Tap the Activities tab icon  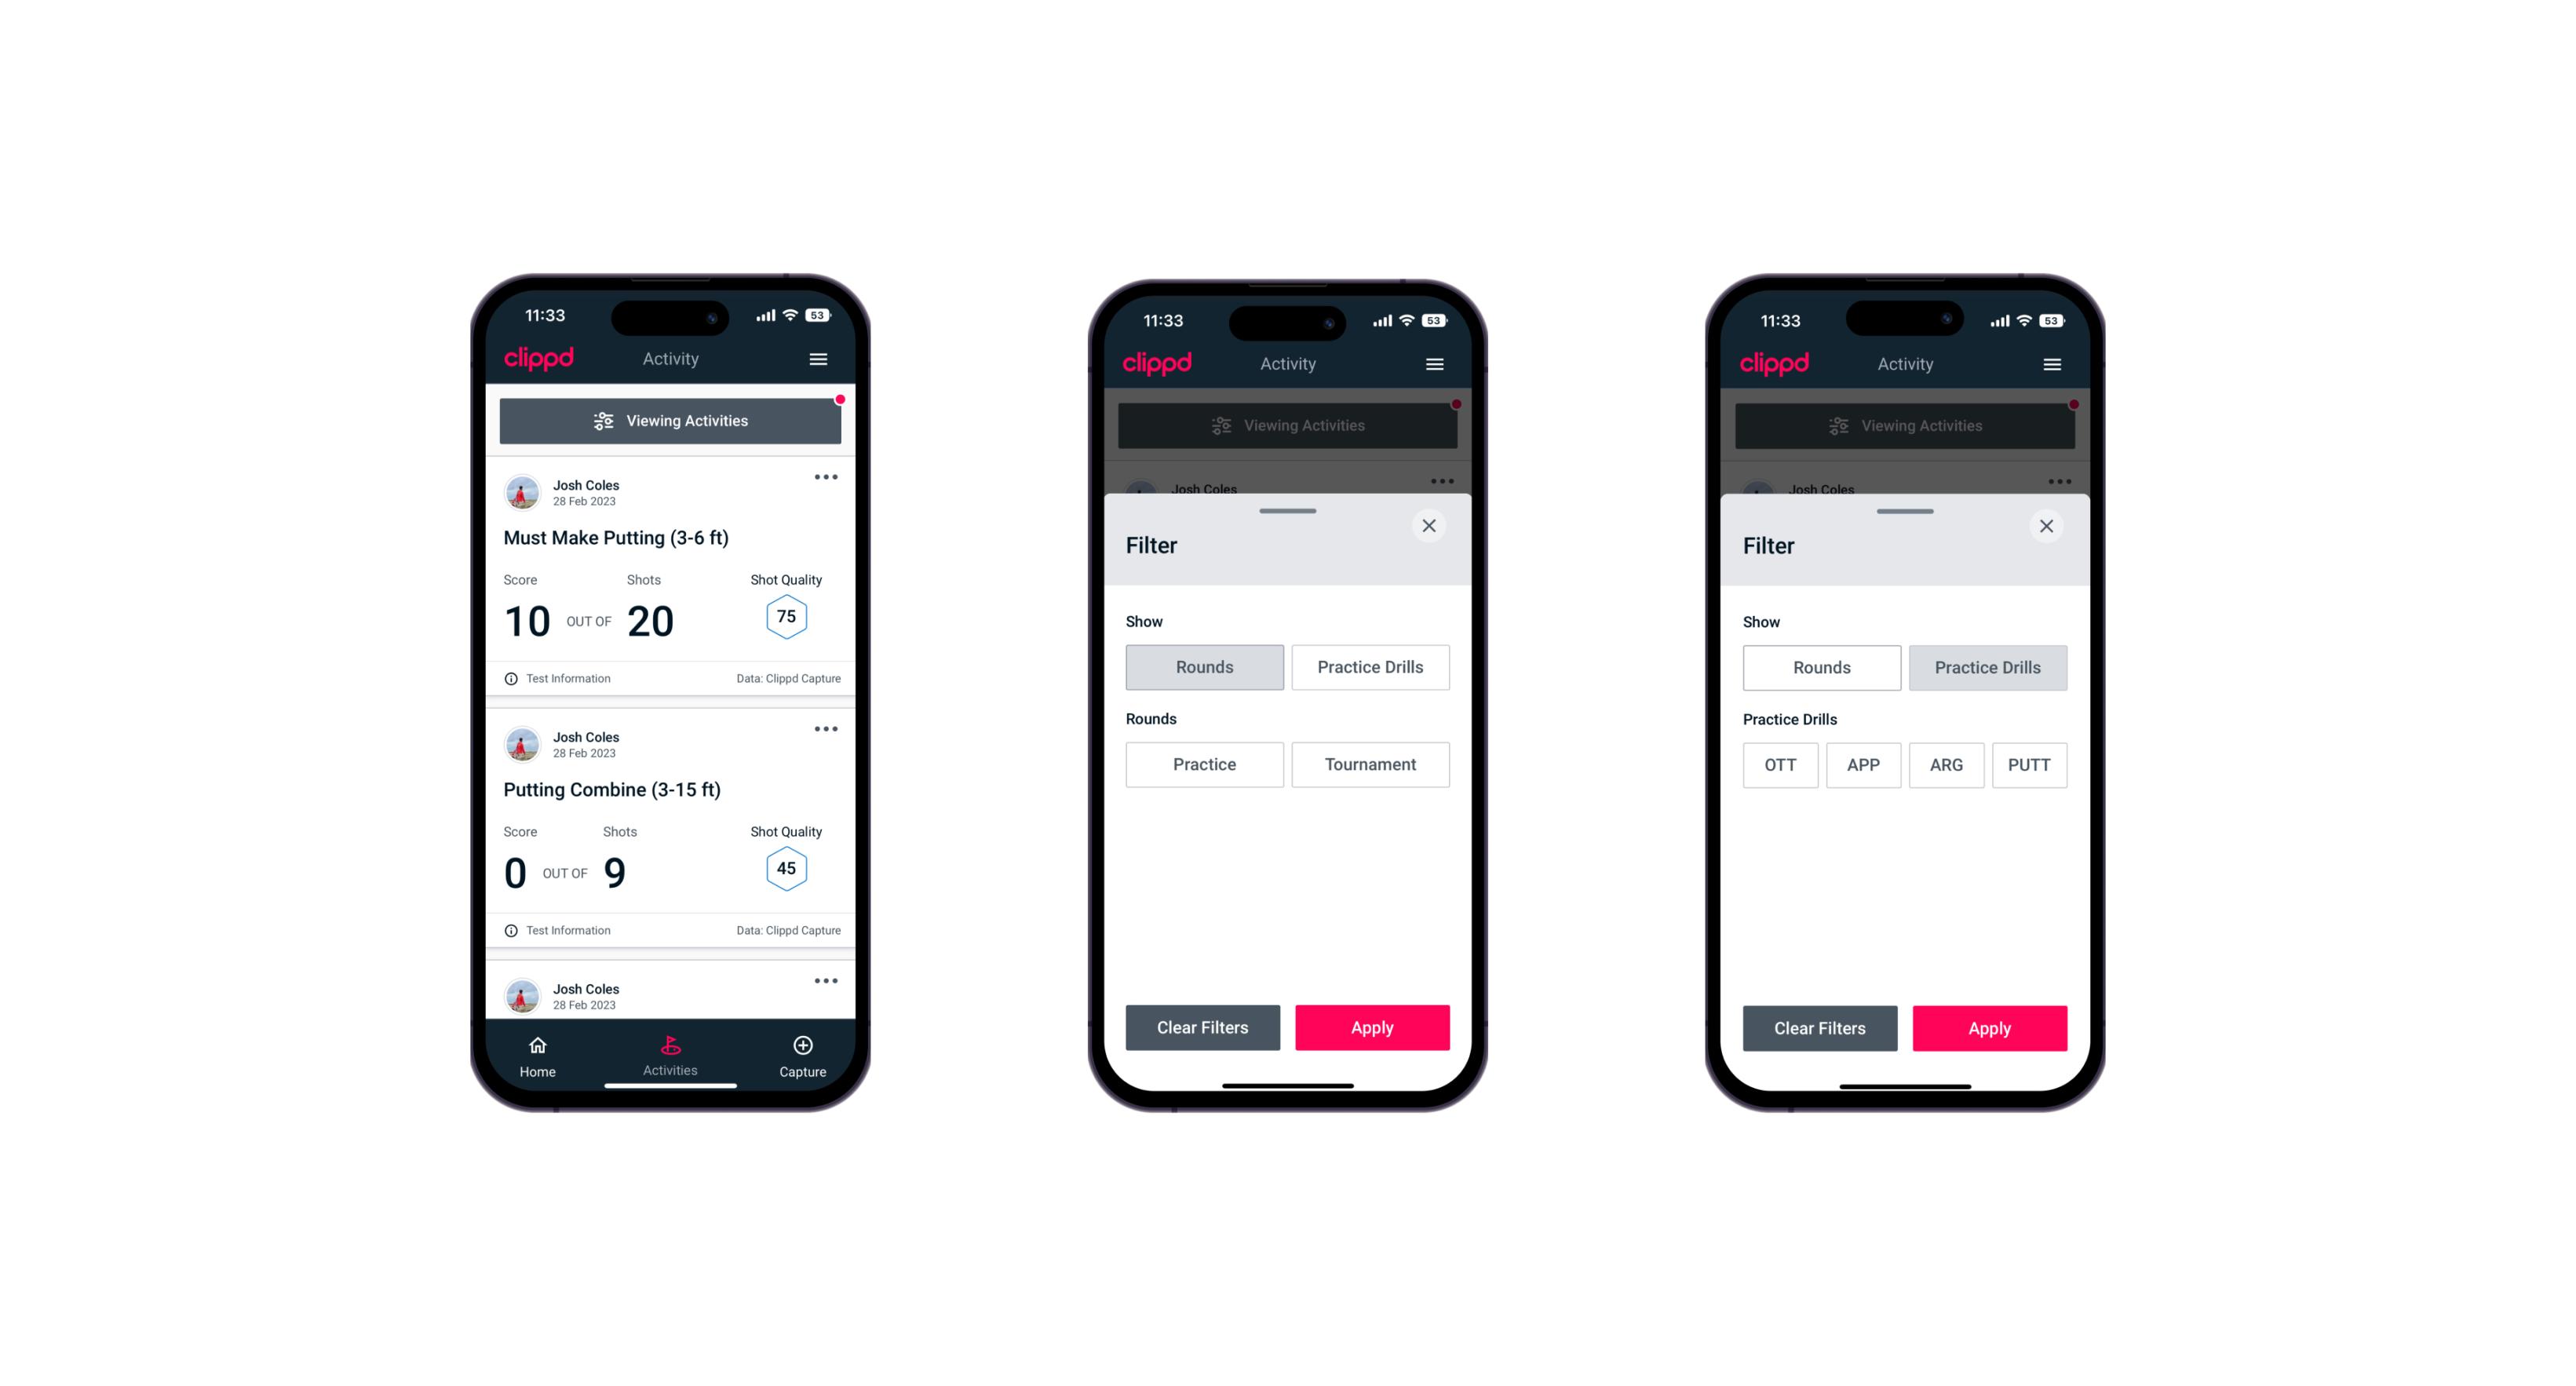tap(673, 1048)
